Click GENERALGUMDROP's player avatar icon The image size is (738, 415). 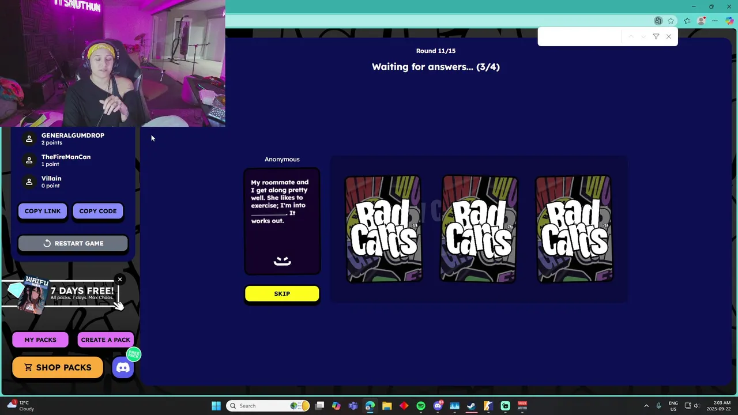coord(29,139)
